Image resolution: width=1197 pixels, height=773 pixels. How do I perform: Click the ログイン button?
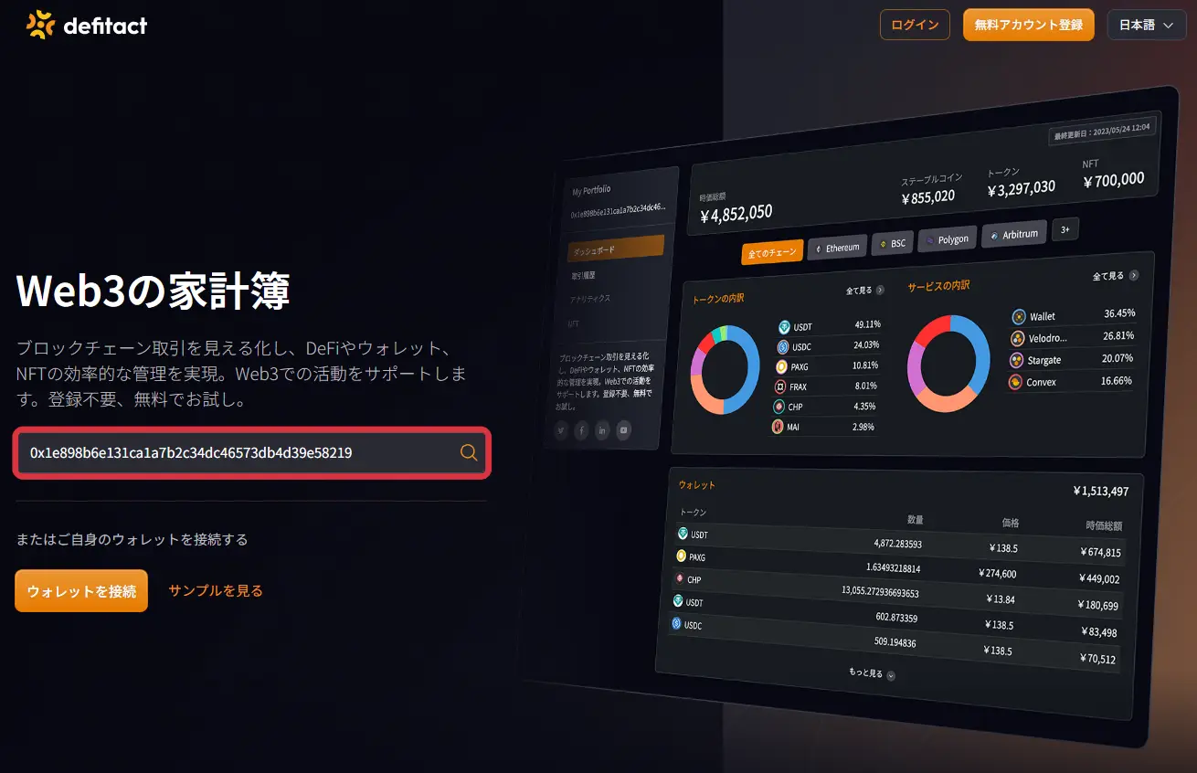click(x=915, y=25)
